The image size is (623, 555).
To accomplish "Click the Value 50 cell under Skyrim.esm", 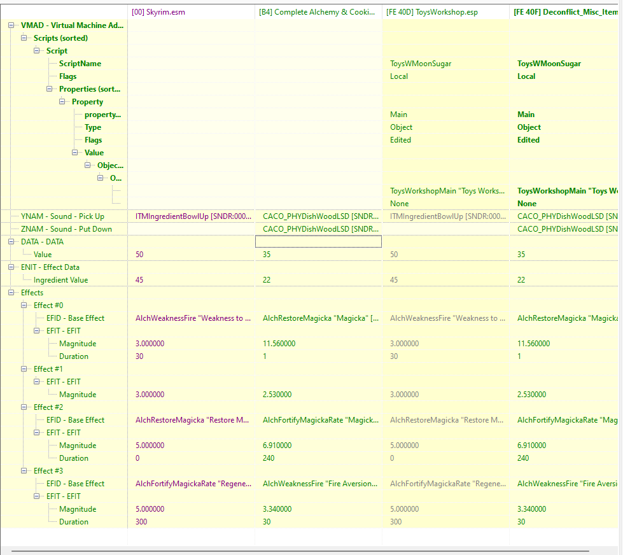I will 139,254.
